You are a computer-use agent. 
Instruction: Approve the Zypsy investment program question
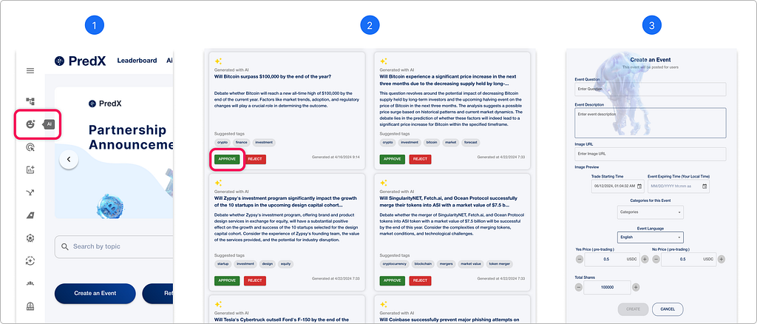pos(227,280)
